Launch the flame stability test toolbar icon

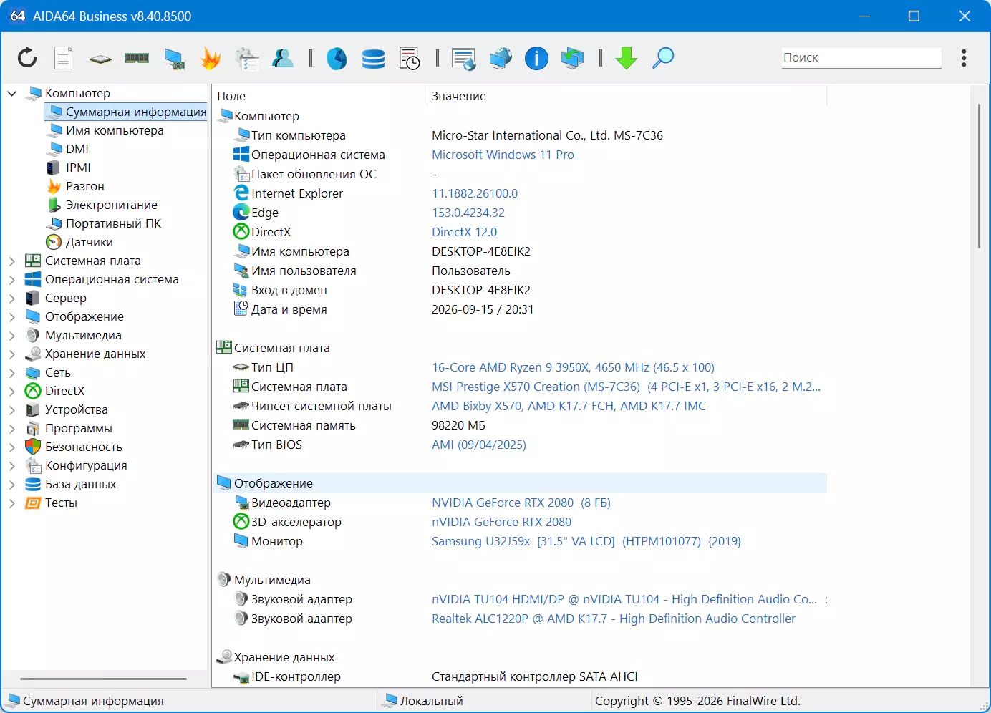coord(211,58)
